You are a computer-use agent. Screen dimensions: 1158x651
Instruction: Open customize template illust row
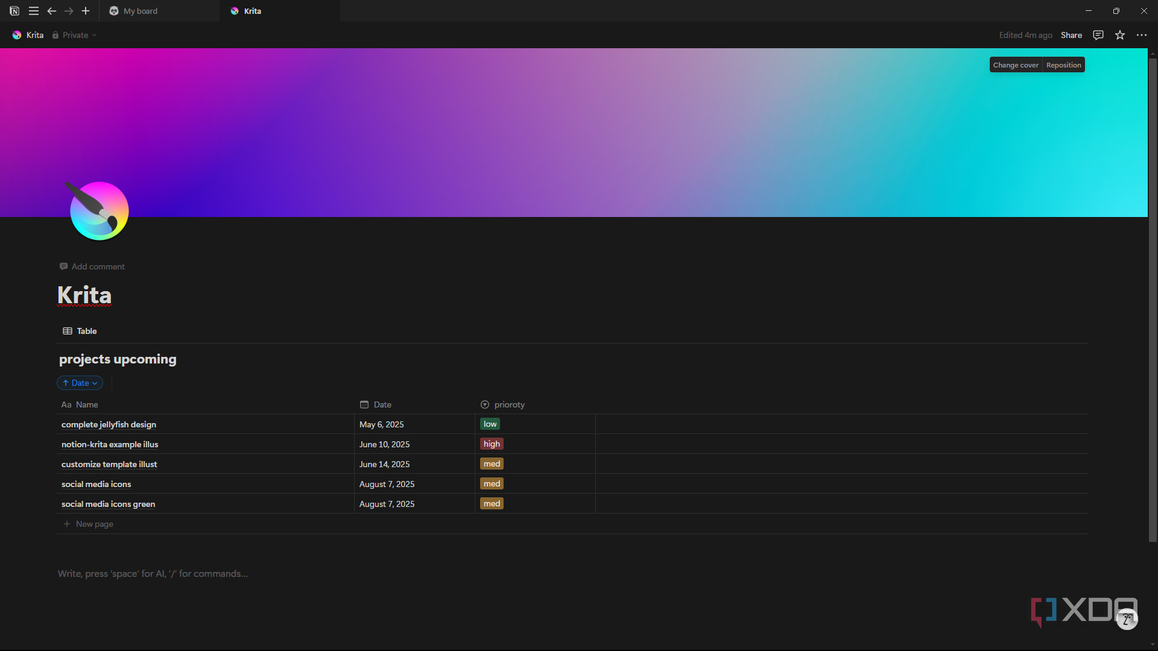[x=109, y=464]
